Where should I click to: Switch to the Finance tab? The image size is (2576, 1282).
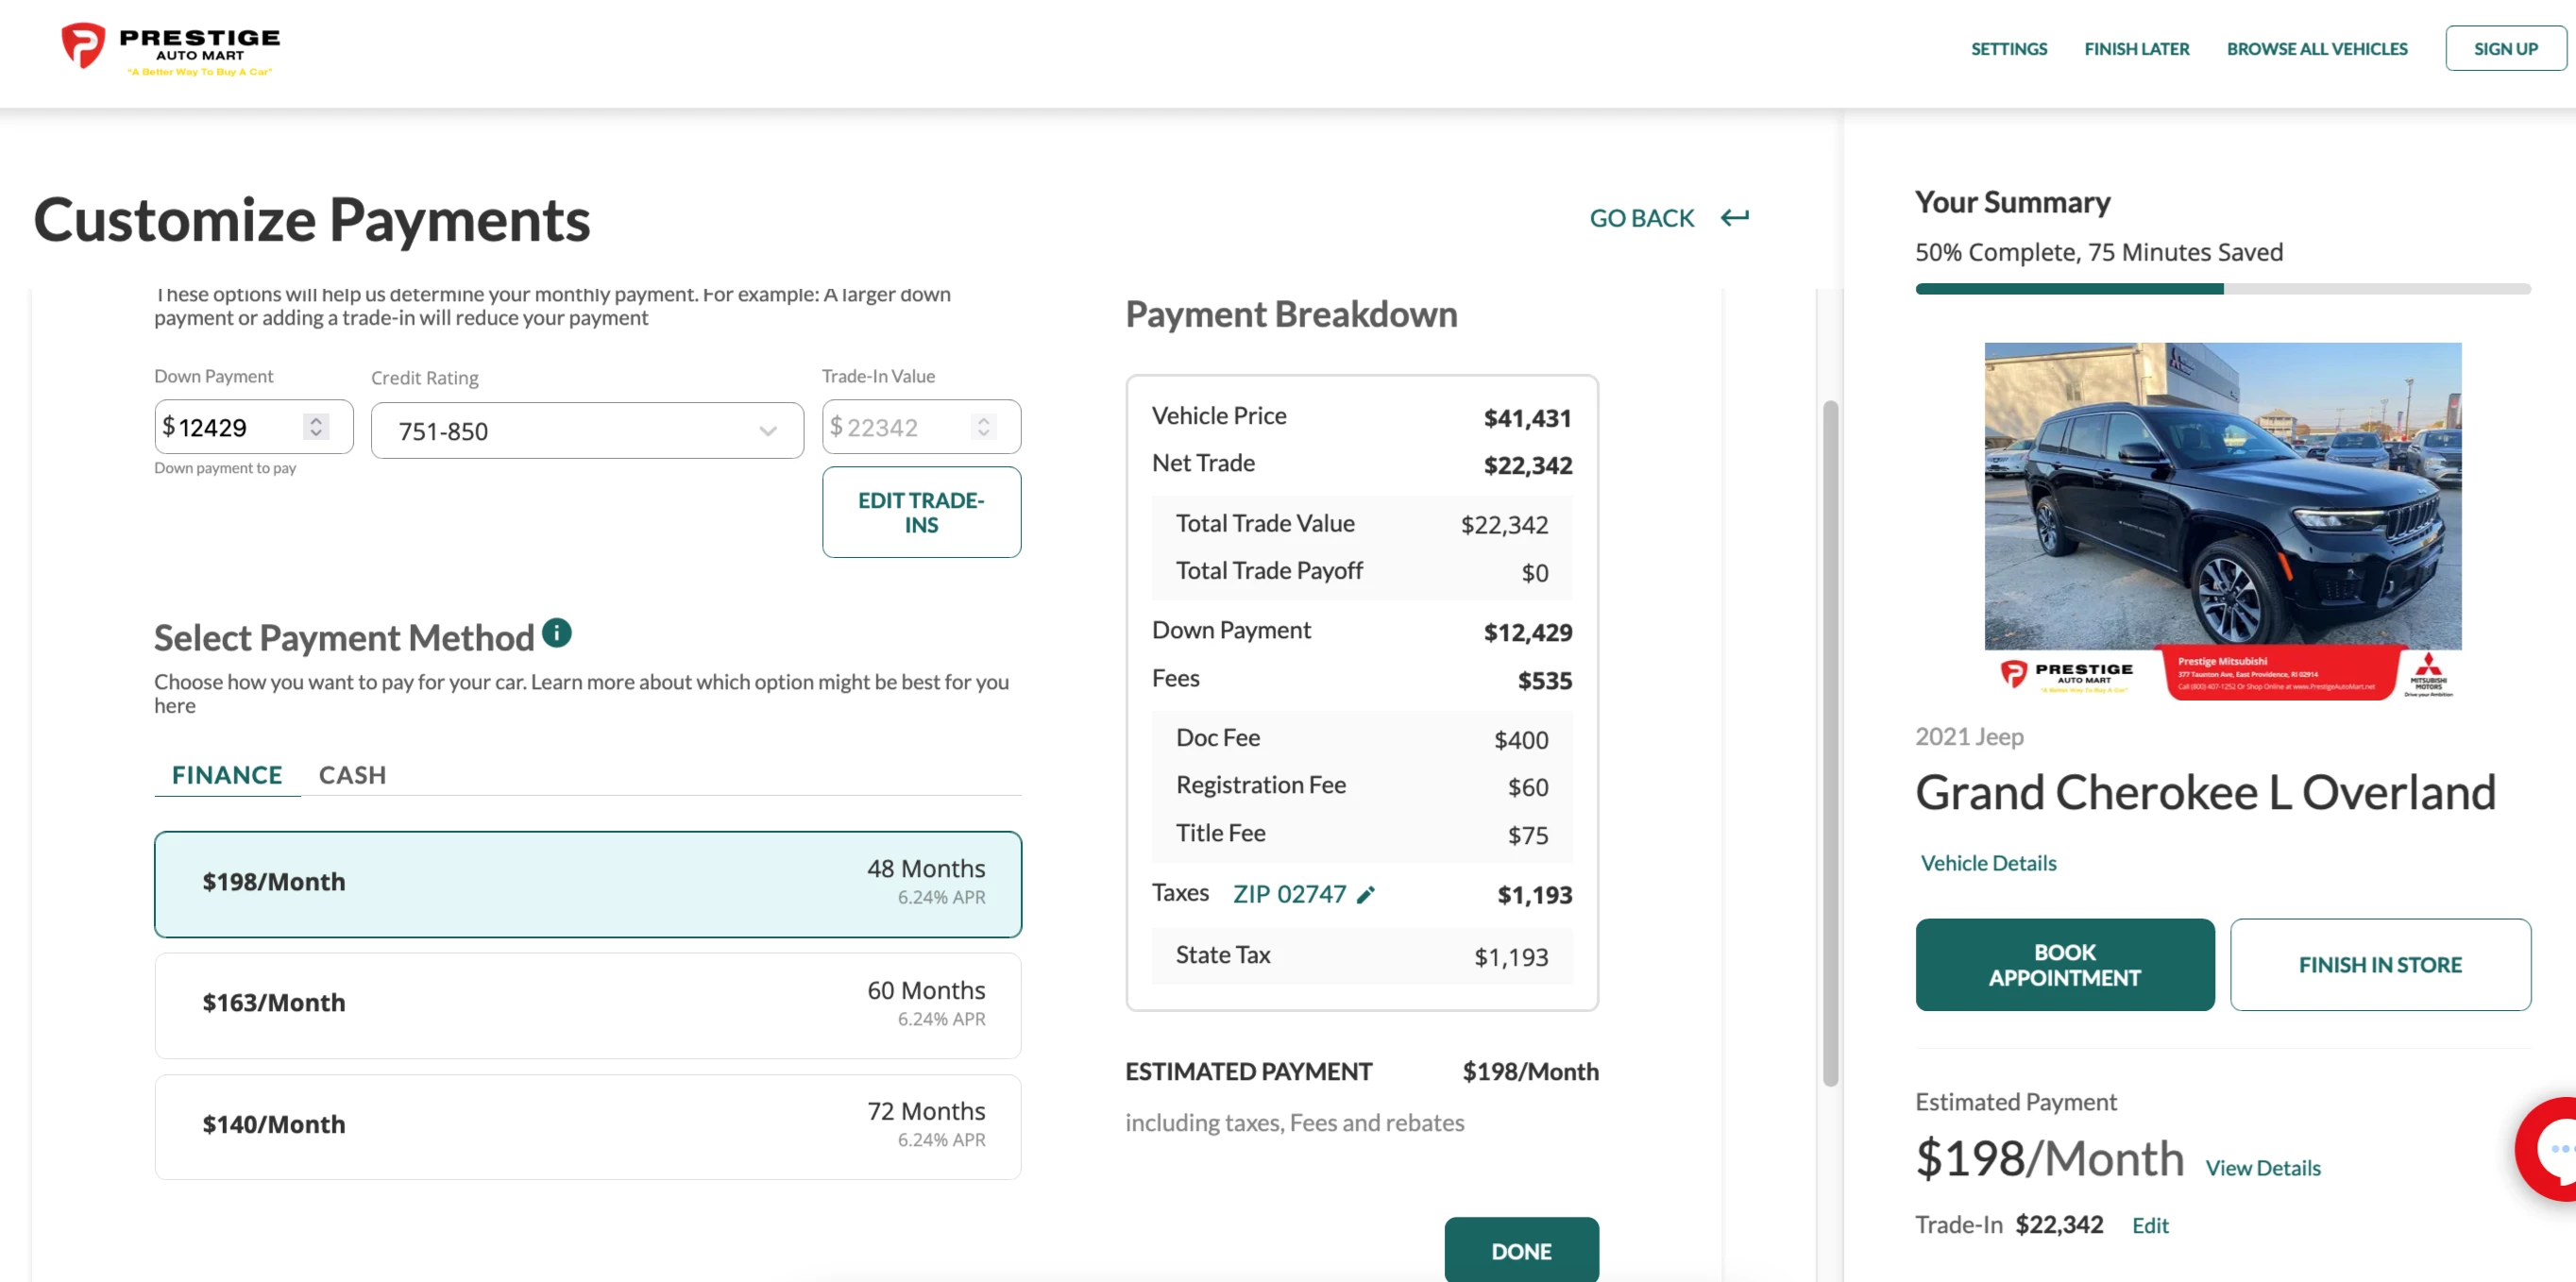coord(227,775)
